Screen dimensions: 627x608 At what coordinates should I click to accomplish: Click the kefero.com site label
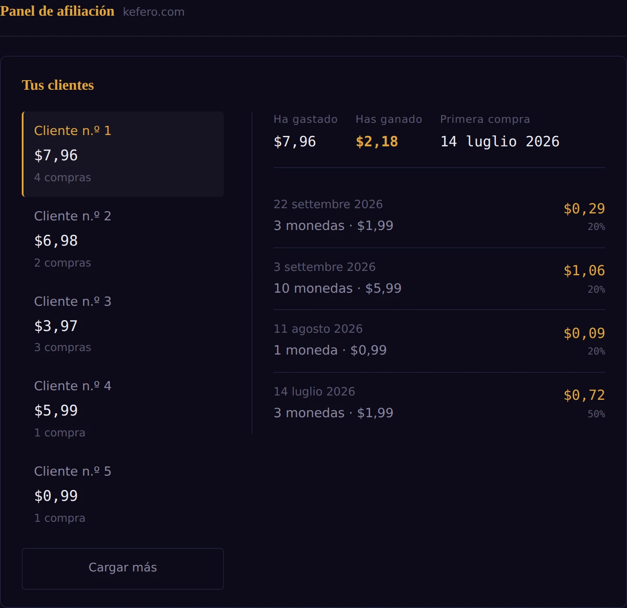(154, 12)
